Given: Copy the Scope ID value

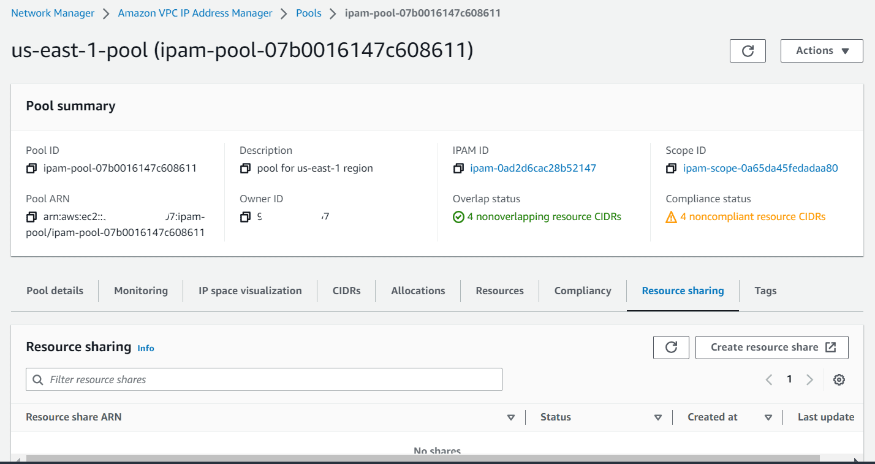Looking at the screenshot, I should click(x=672, y=168).
